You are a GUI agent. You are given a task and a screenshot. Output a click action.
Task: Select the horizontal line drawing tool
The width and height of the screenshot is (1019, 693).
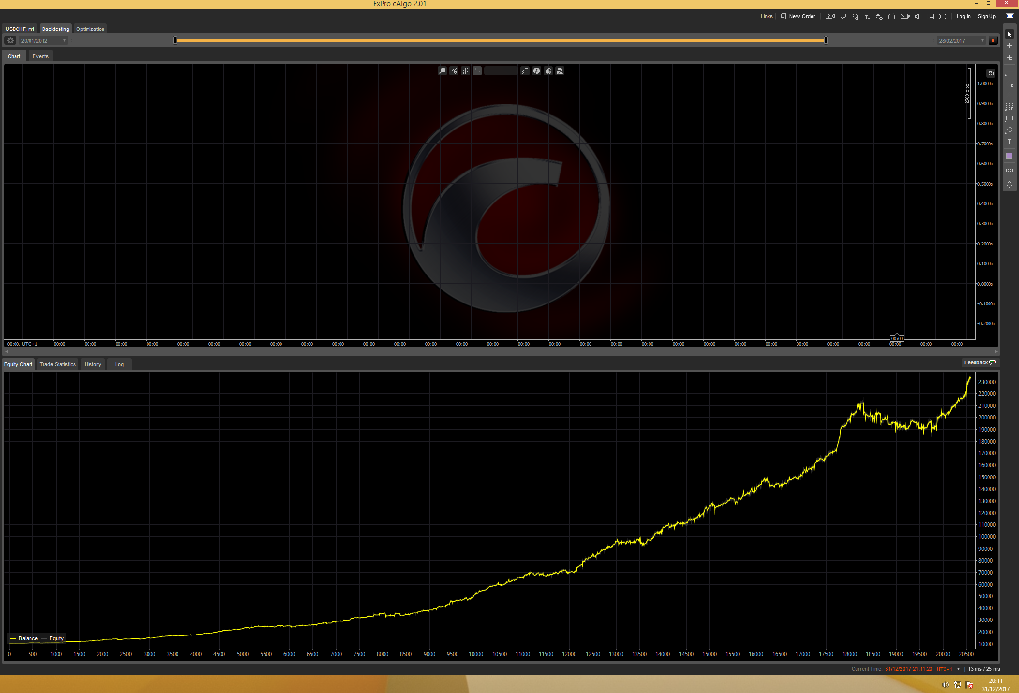point(1009,72)
